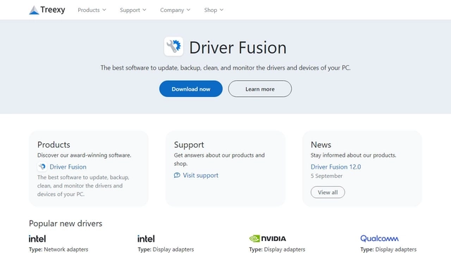Click the Type: Network adapters text

58,249
